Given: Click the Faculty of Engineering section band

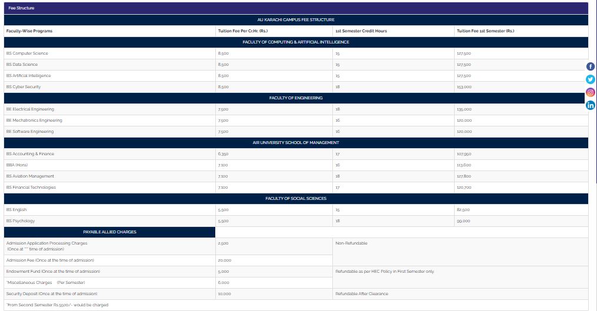Looking at the screenshot, I should 296,98.
